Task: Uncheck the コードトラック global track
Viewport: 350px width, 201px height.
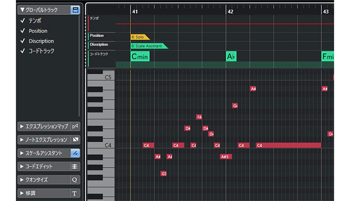Action: point(23,51)
